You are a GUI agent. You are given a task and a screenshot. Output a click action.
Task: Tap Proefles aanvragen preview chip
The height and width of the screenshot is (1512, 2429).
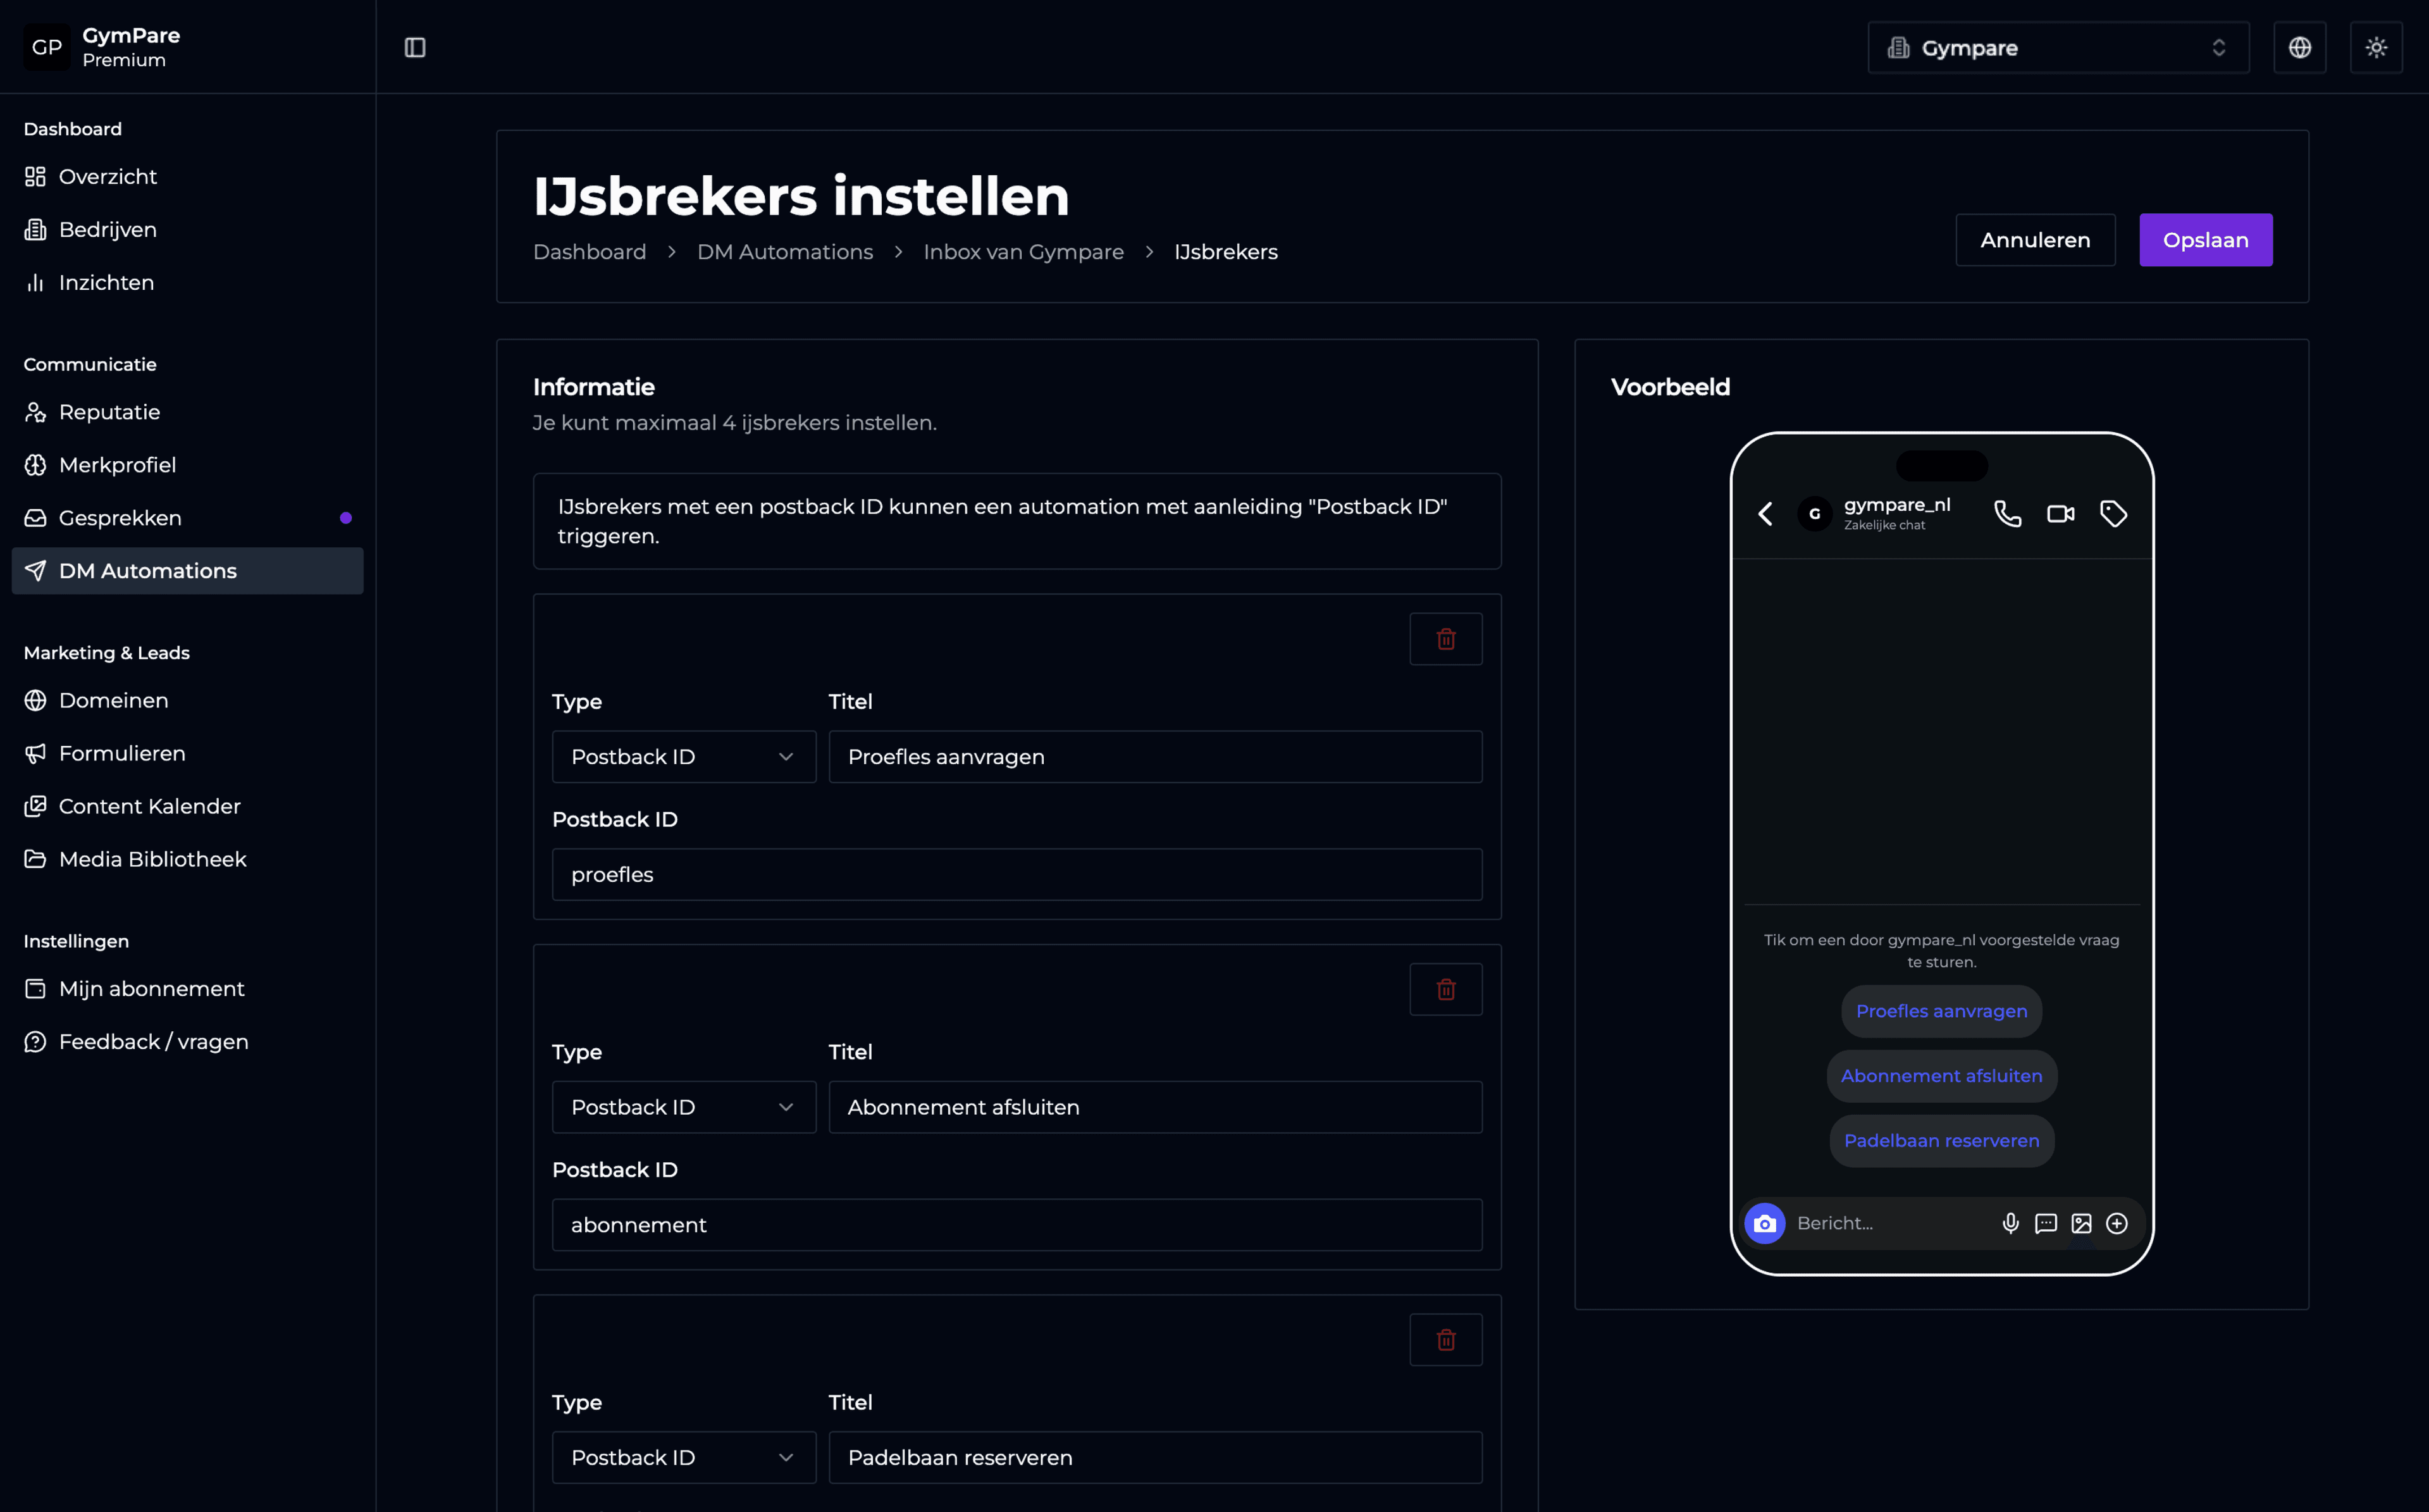[1941, 1011]
